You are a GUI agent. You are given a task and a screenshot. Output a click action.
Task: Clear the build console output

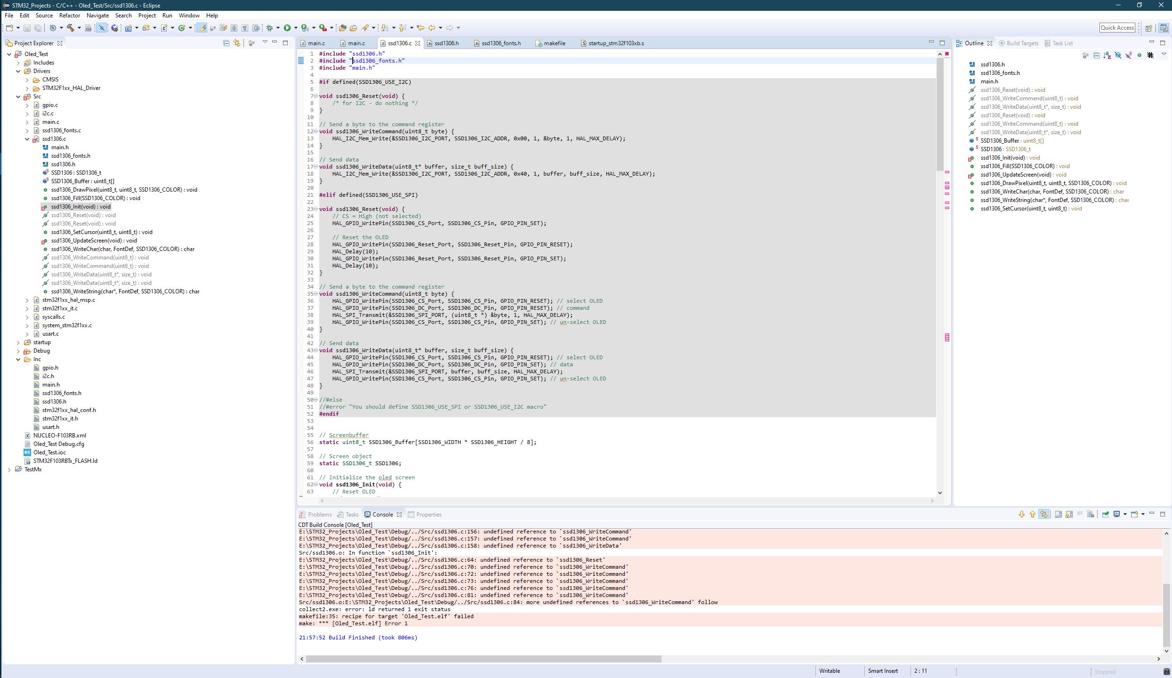(x=1091, y=514)
